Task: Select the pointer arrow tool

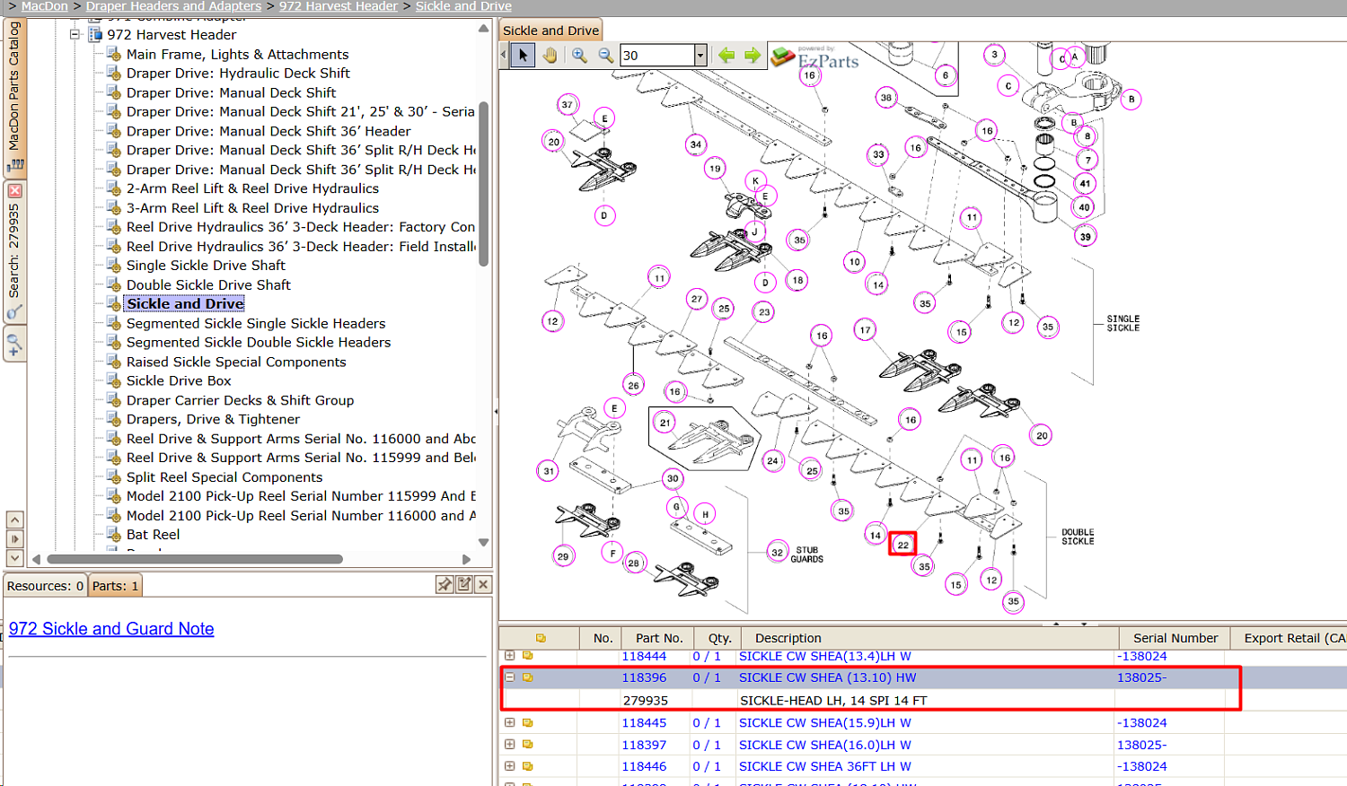Action: 524,56
